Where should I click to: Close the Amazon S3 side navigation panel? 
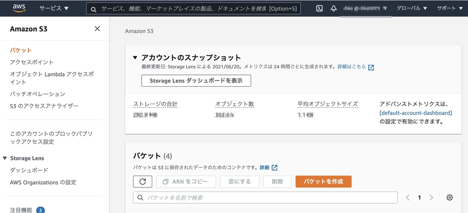97,28
